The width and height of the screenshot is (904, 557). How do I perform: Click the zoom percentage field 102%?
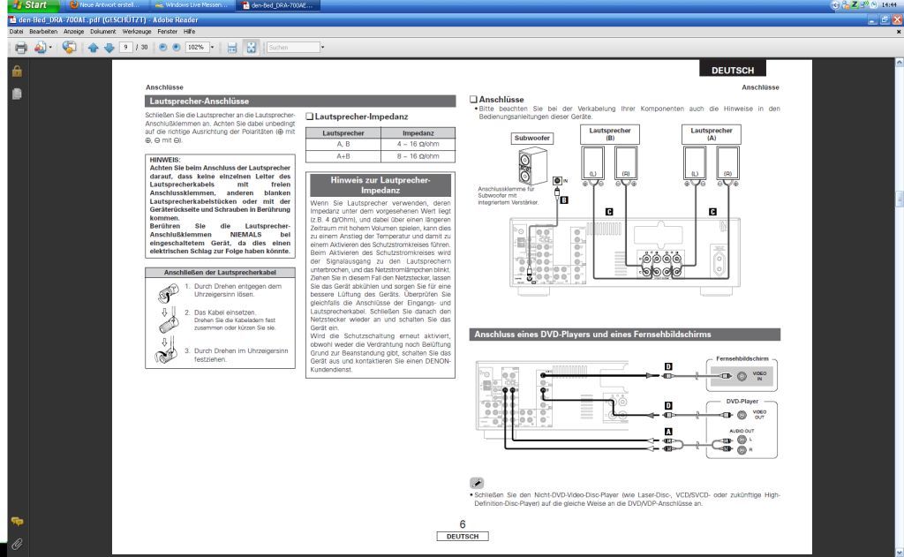point(197,48)
